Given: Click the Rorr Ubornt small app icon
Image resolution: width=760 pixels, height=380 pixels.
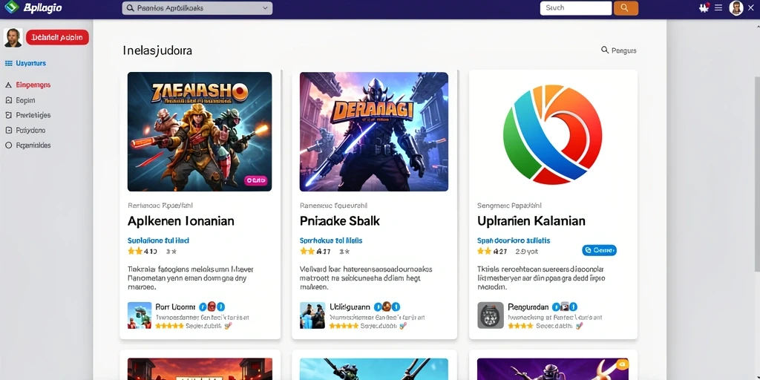Looking at the screenshot, I should tap(140, 315).
